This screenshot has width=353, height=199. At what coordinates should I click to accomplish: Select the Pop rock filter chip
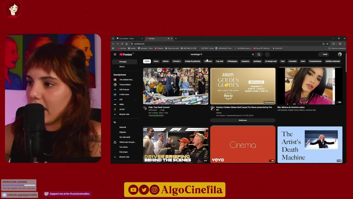click(220, 61)
